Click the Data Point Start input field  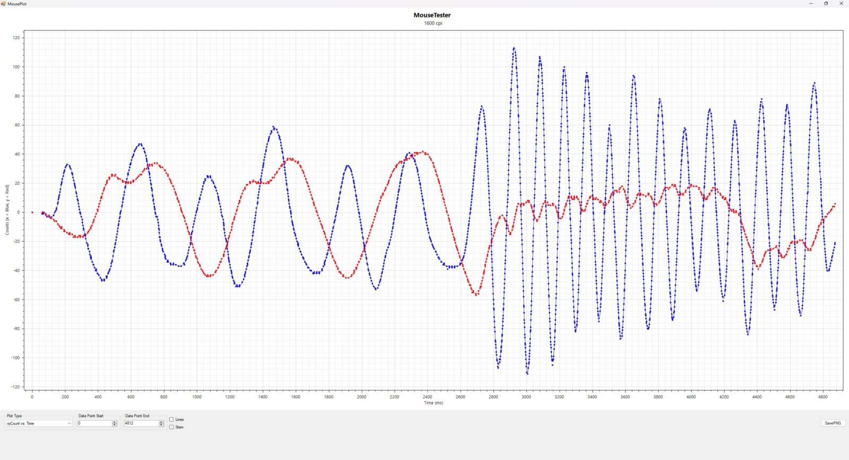point(94,423)
